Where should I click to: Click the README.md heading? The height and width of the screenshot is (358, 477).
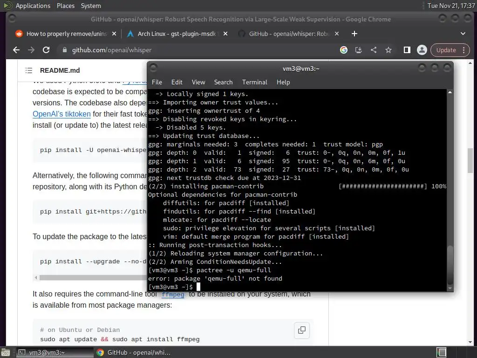point(60,70)
